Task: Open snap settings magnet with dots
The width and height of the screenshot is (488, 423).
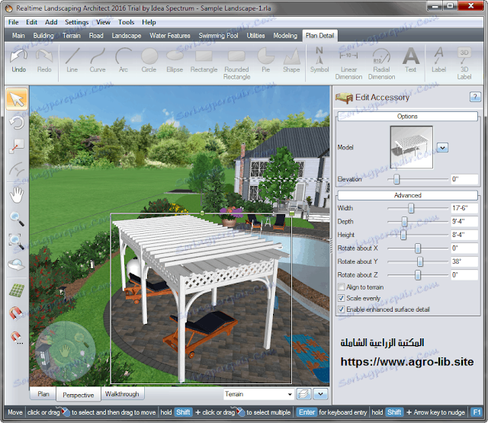Action: click(16, 338)
